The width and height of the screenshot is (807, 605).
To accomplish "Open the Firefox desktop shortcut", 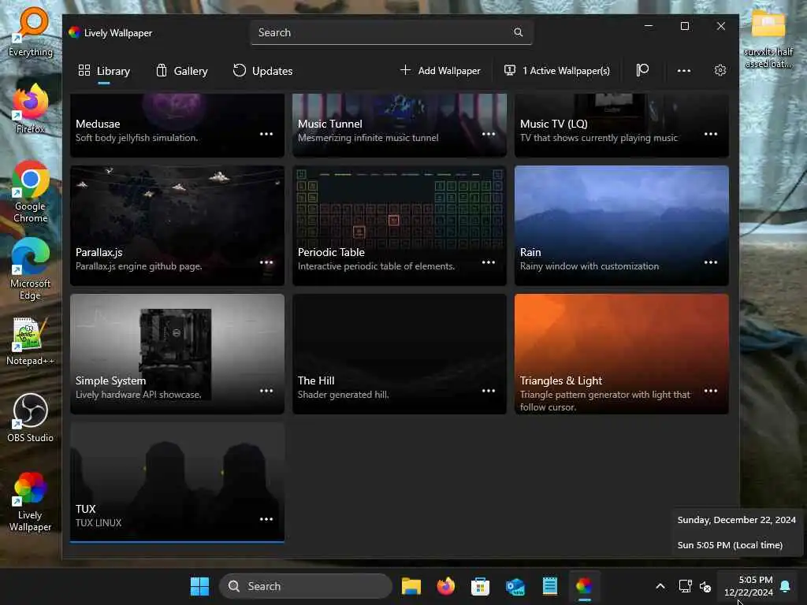I will coord(31,109).
